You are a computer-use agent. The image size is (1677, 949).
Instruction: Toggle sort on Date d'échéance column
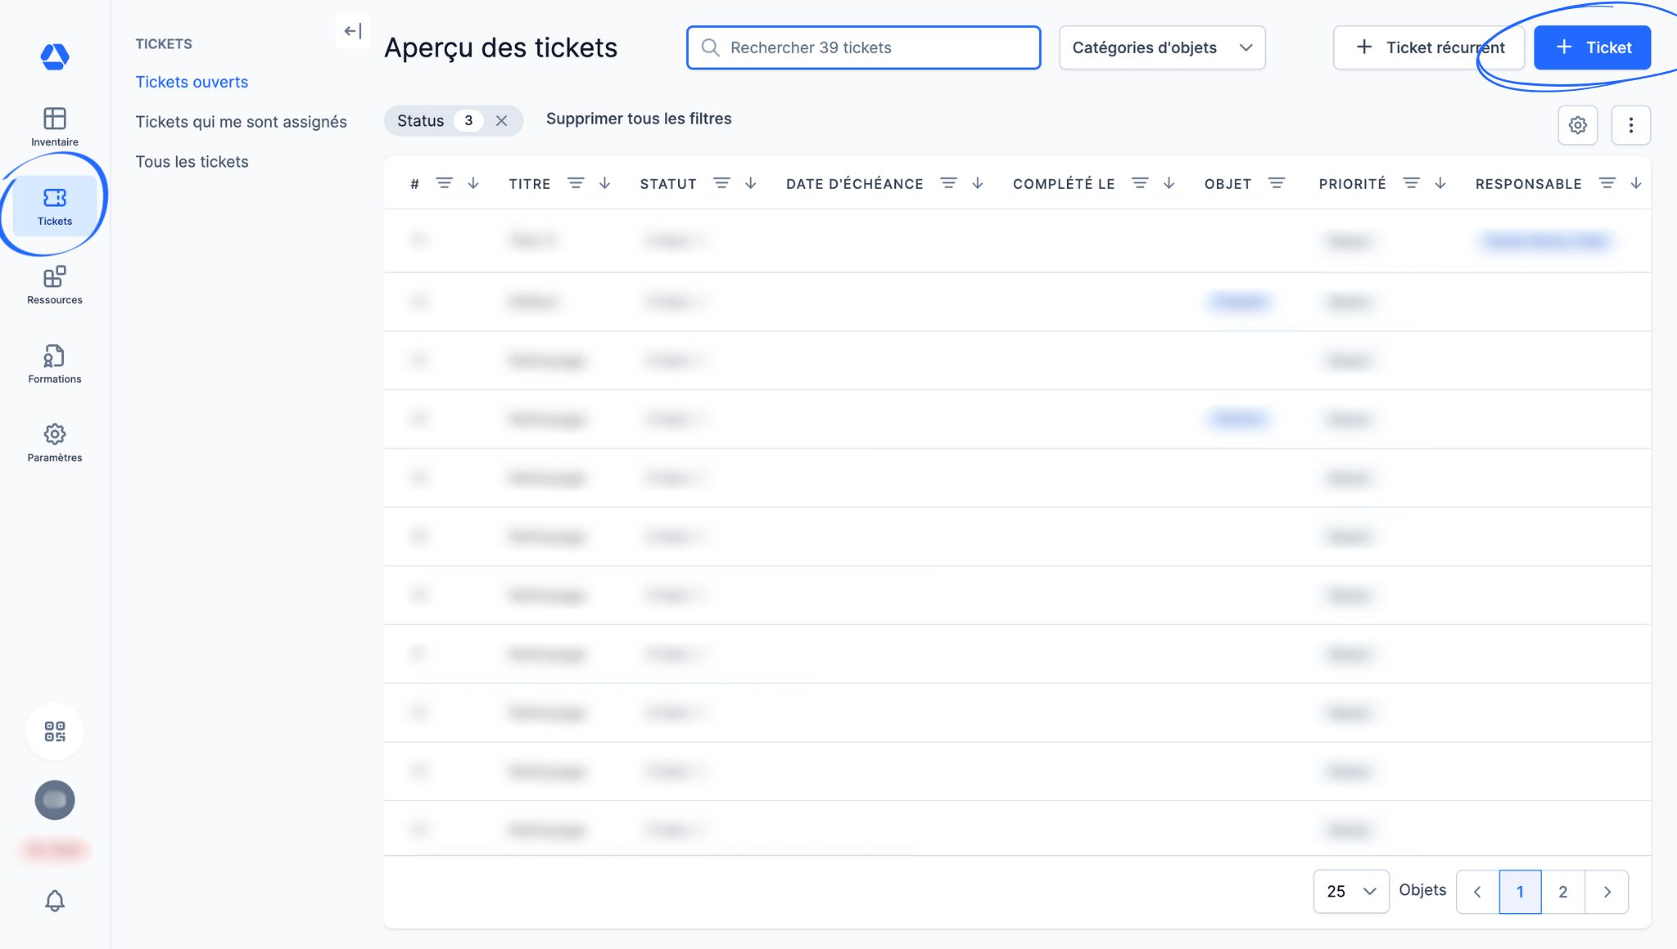click(x=978, y=183)
